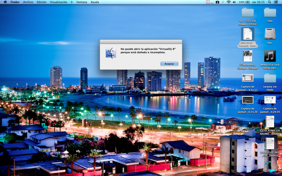Click the temperature and fan rpm readout
Image resolution: width=282 pixels, height=176 pixels.
[x=209, y=2]
